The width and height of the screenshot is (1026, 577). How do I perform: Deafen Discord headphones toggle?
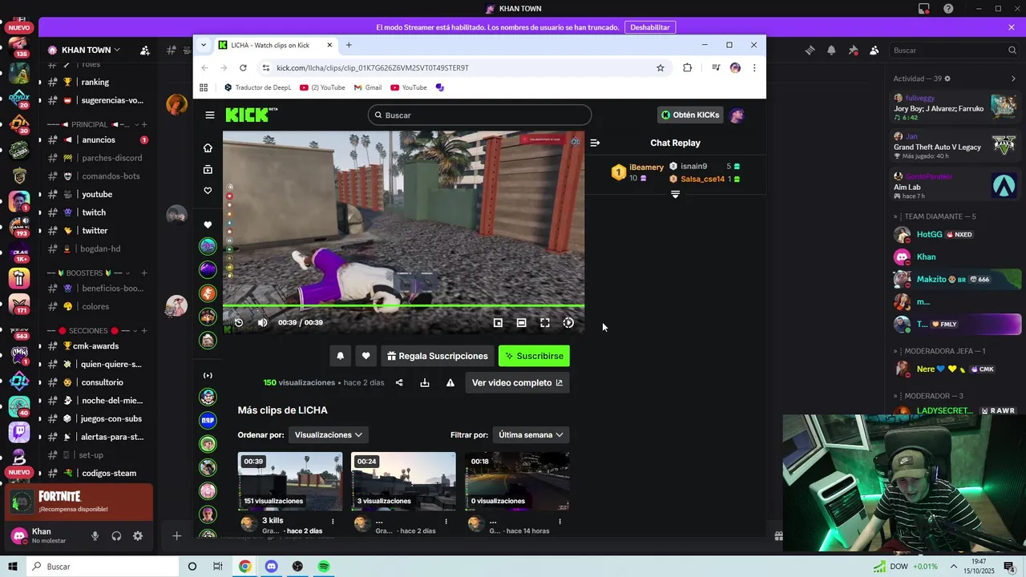116,536
